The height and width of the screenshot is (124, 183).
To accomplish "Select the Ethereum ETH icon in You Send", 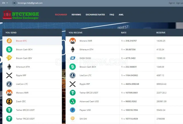I will click(x=9, y=67).
